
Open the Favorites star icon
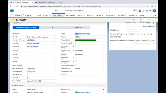click(x=134, y=11)
